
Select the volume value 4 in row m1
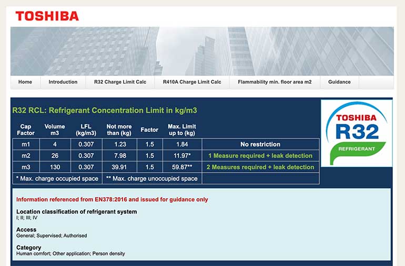coord(55,144)
